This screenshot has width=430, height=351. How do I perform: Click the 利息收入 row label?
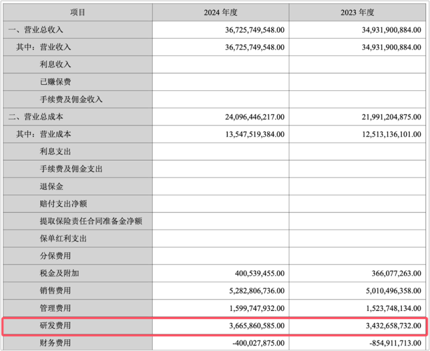(x=56, y=64)
